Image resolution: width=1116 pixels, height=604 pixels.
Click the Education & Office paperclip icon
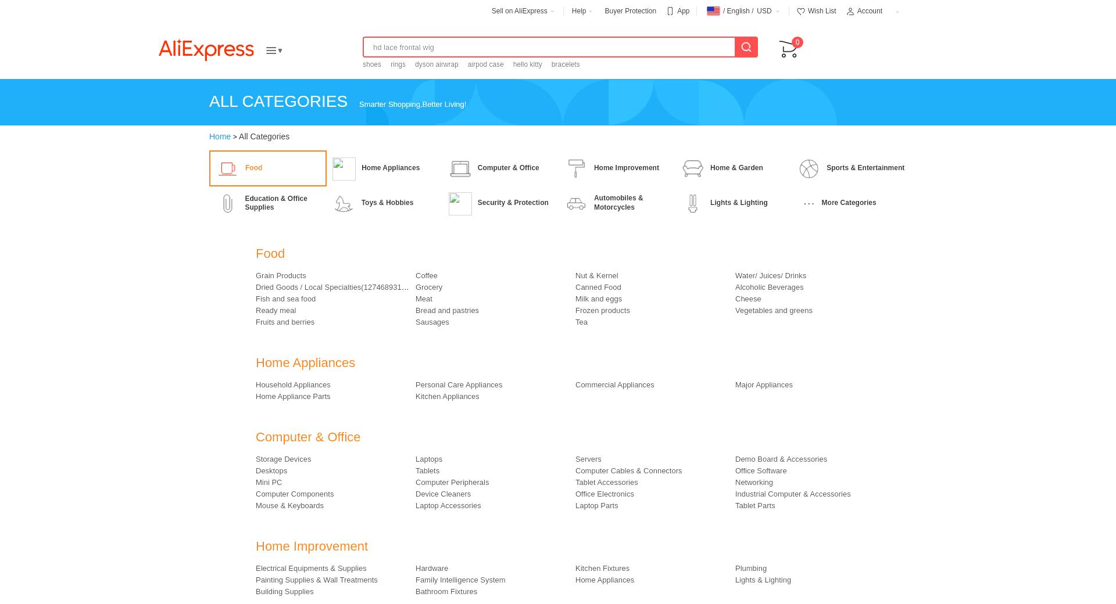tap(228, 203)
